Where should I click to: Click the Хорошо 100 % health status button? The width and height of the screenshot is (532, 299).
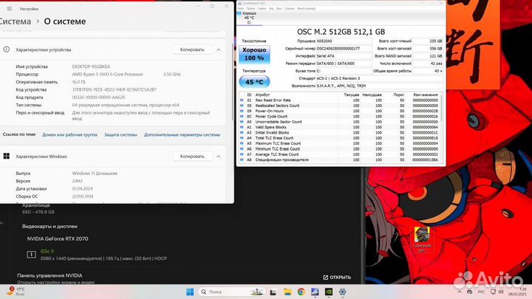(254, 54)
